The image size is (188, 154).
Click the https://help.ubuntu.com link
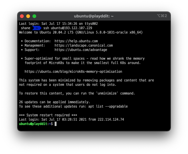click(76, 41)
